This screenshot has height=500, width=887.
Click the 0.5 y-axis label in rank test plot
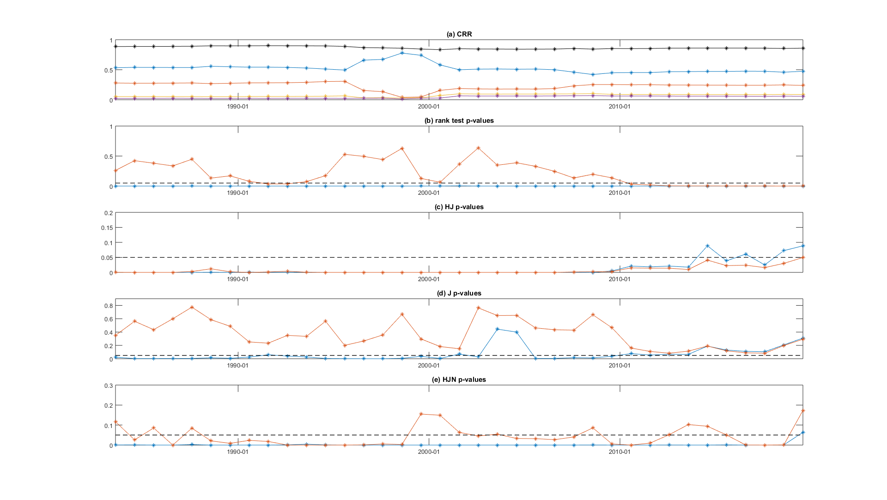(x=109, y=157)
